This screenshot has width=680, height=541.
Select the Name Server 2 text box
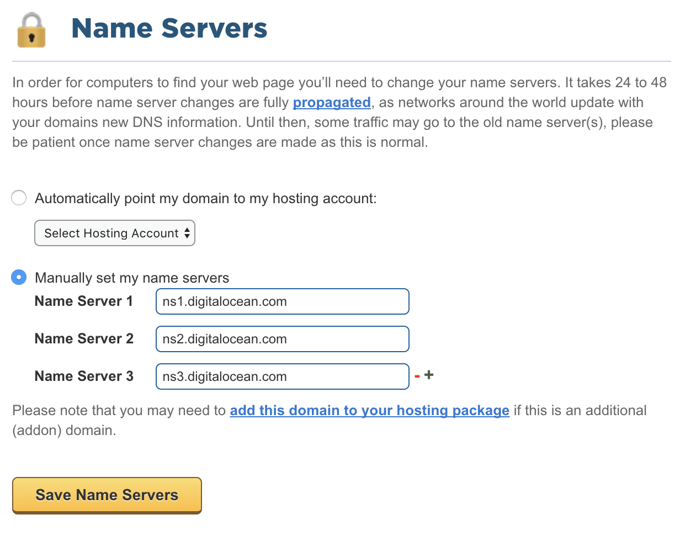[x=282, y=339]
